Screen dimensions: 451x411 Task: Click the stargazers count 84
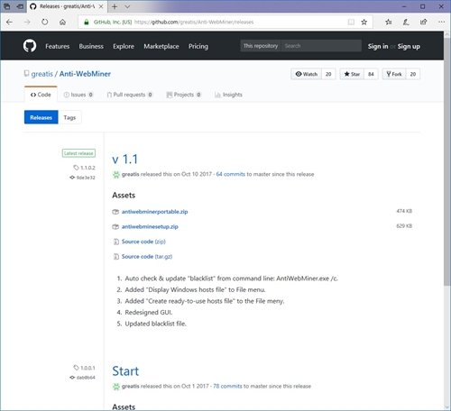click(x=371, y=74)
